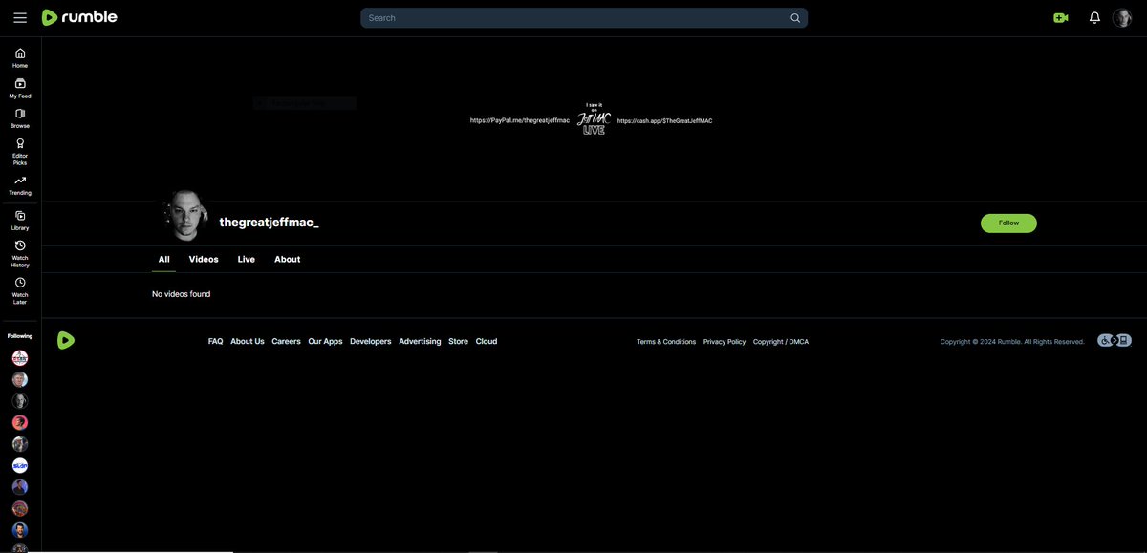The height and width of the screenshot is (553, 1147).
Task: Click the copyright 2024 Rumble text
Action: 1012,341
